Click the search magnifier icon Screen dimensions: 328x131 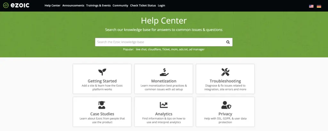pos(228,42)
